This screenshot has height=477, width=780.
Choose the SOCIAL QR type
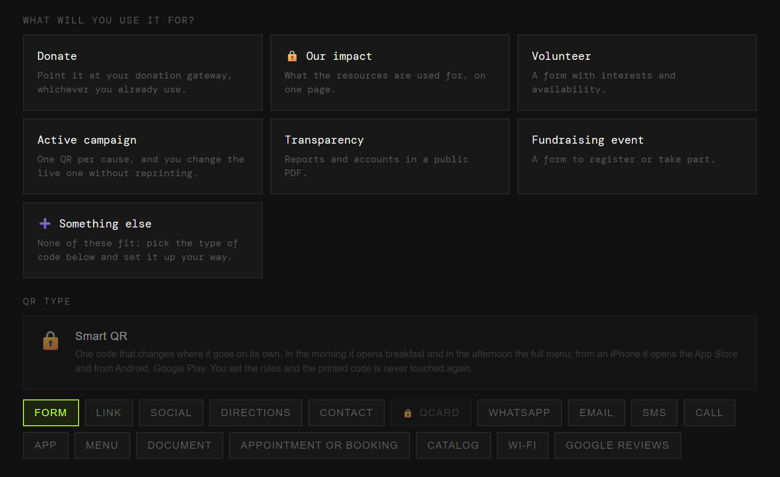[171, 413]
